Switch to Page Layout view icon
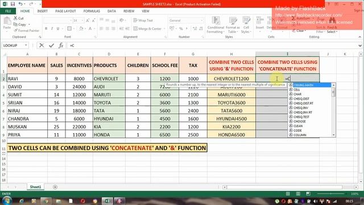The image size is (364, 205). 298,194
